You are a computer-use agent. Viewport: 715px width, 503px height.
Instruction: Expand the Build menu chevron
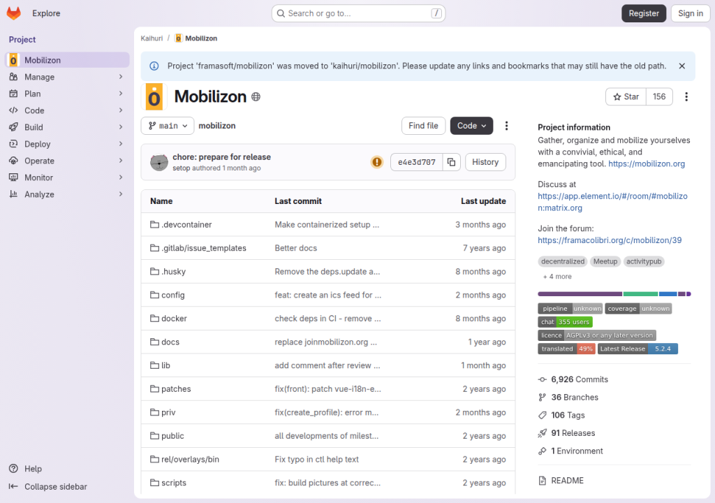pyautogui.click(x=121, y=127)
